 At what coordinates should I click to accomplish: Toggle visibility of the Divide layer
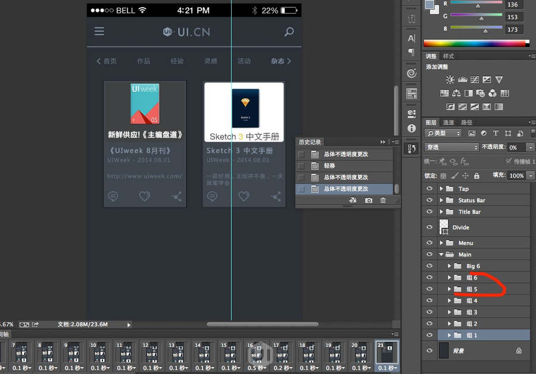pos(429,227)
